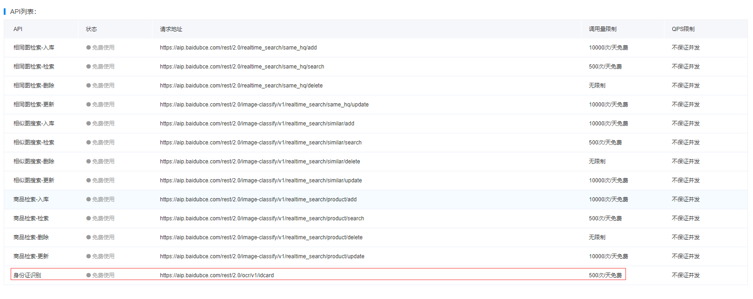Click the 相同图检索-入库 API name

[x=34, y=48]
